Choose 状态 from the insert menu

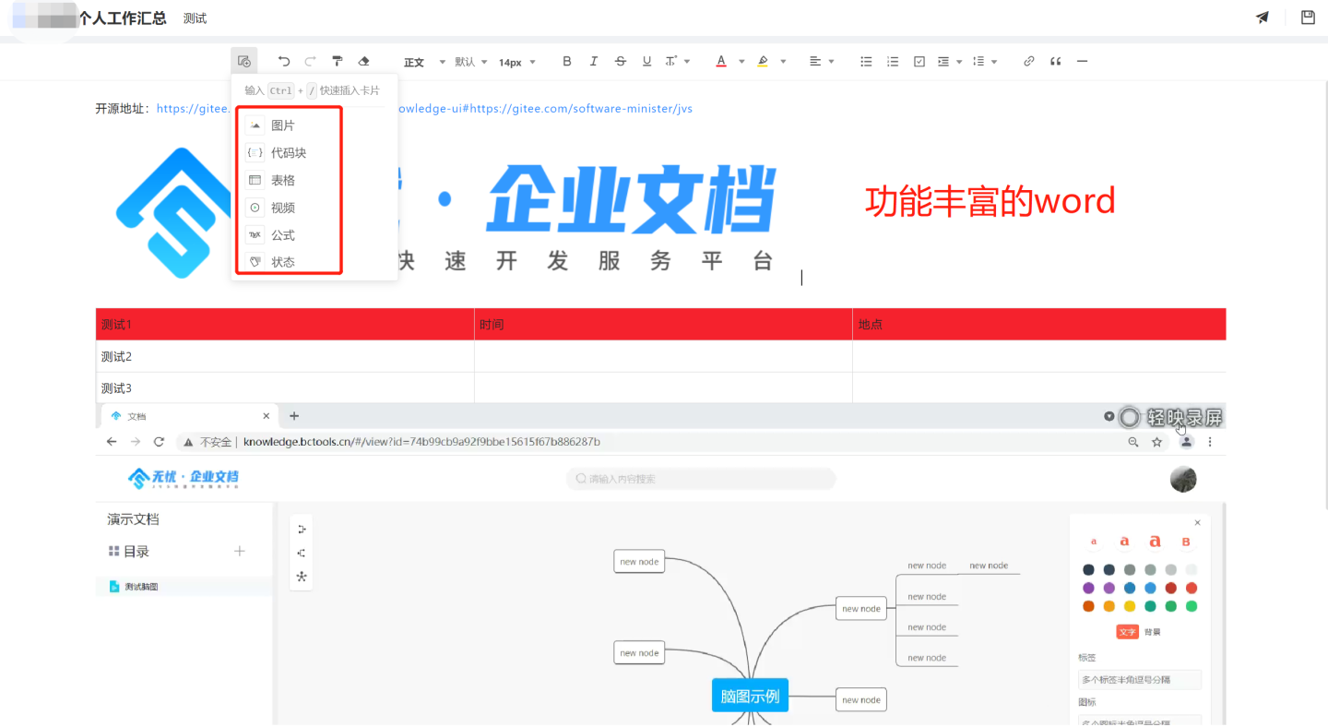[314, 262]
